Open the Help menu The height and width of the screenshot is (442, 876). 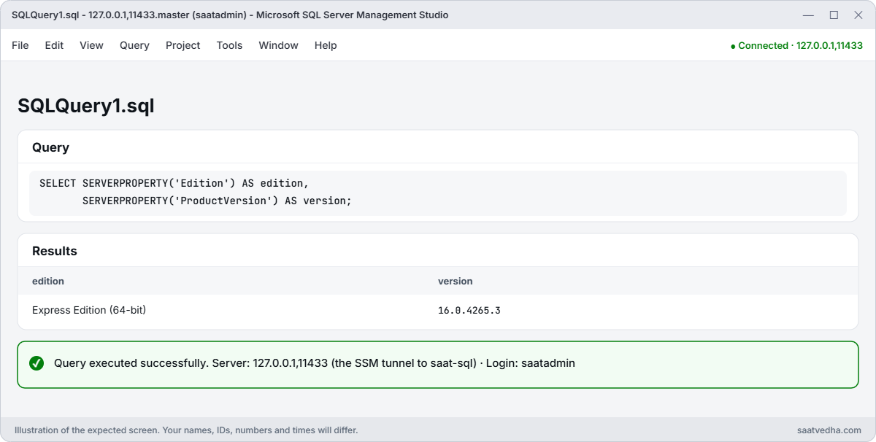(x=326, y=45)
